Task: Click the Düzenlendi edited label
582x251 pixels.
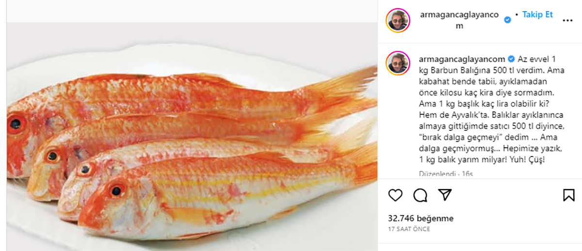Action: click(436, 173)
